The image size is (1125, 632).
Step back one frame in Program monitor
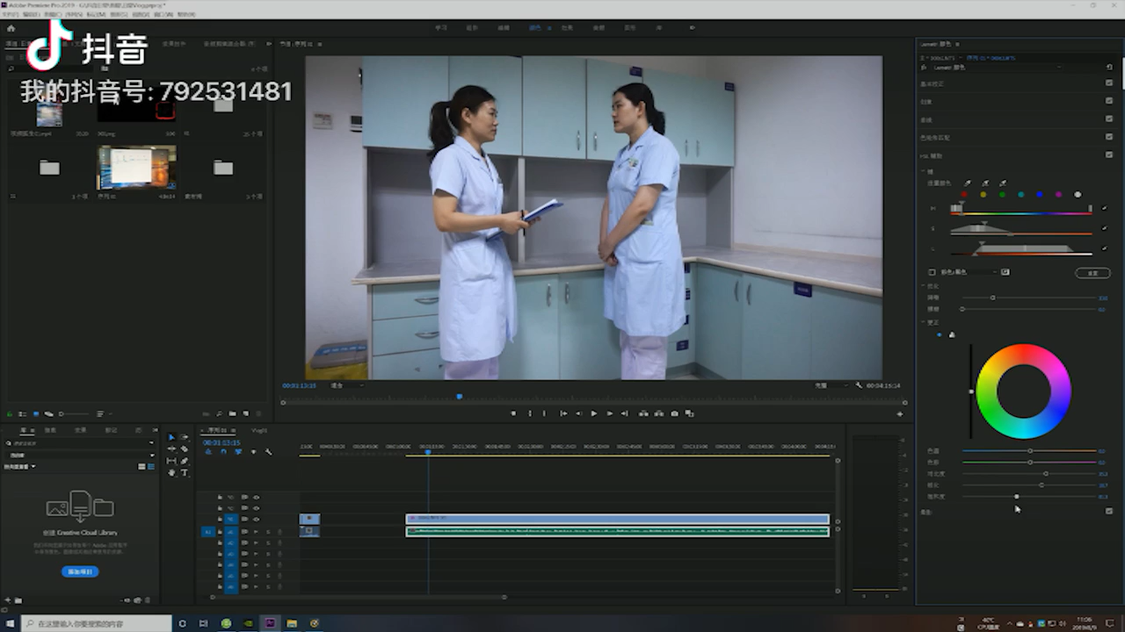click(x=578, y=413)
